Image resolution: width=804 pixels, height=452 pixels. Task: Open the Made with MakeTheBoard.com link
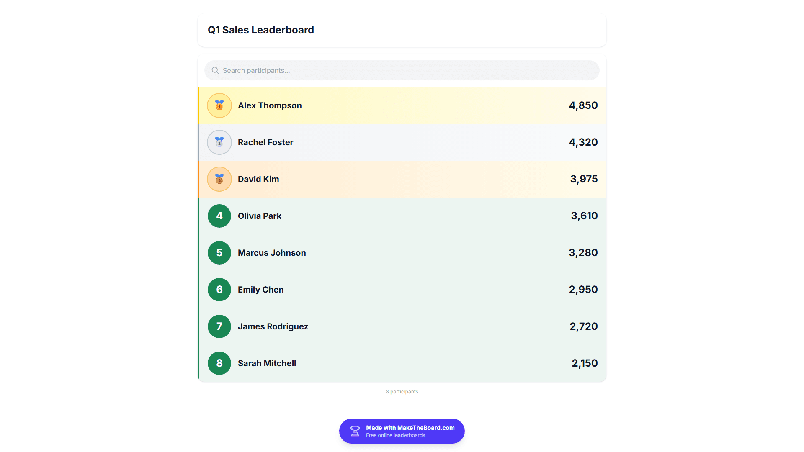point(402,431)
